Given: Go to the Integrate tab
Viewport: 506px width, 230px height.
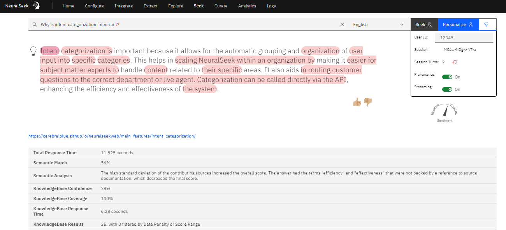Looking at the screenshot, I should coord(124,6).
